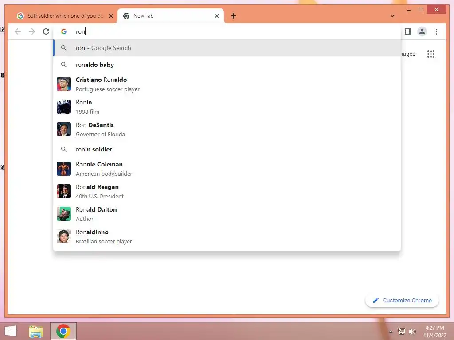The image size is (454, 340).
Task: Click Ronald Dalton's thumbnail image
Action: (x=64, y=214)
